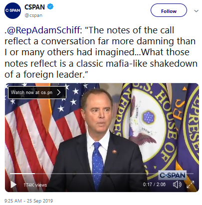The width and height of the screenshot is (202, 205).
Task: Open the tweet options chevron menu
Action: [x=196, y=11]
